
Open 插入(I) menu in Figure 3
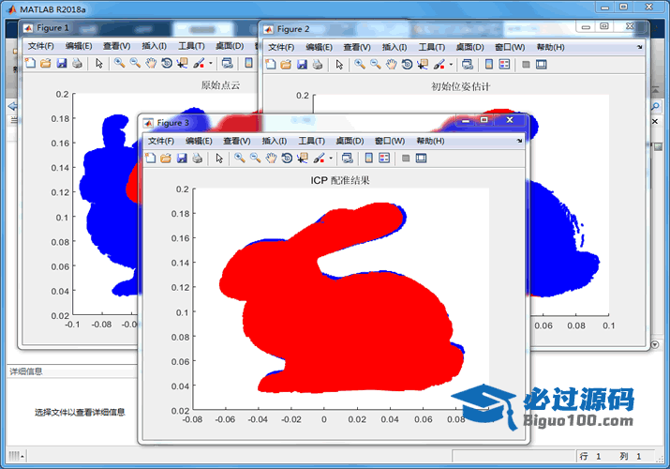275,141
